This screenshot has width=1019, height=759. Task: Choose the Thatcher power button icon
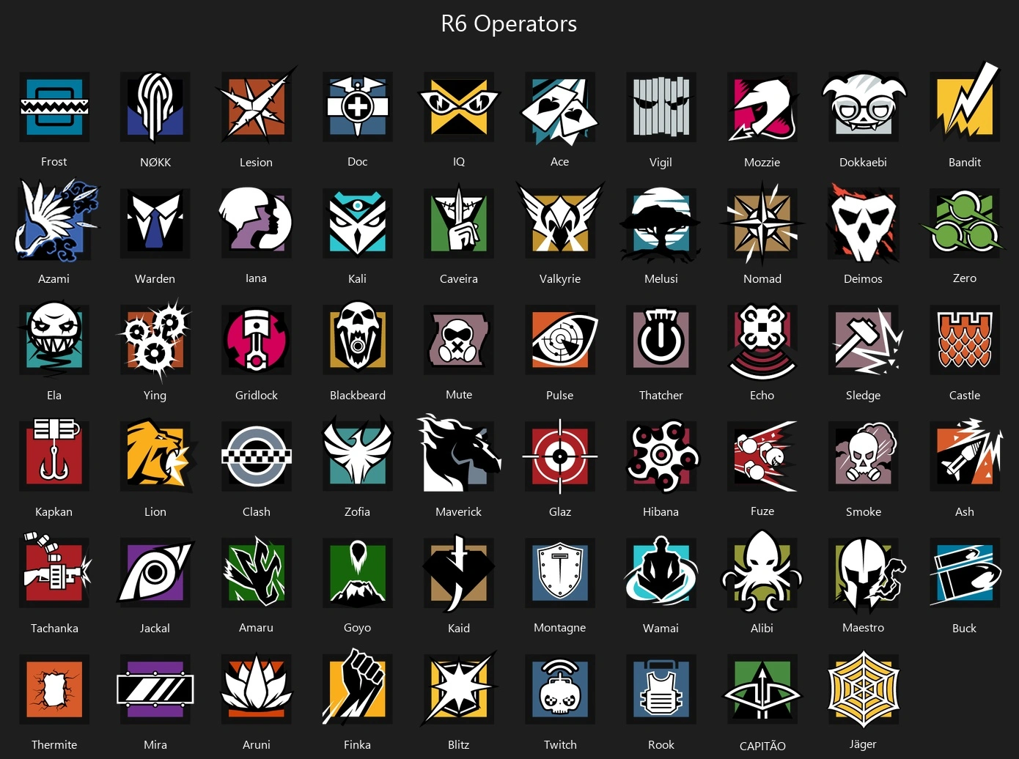(x=661, y=339)
